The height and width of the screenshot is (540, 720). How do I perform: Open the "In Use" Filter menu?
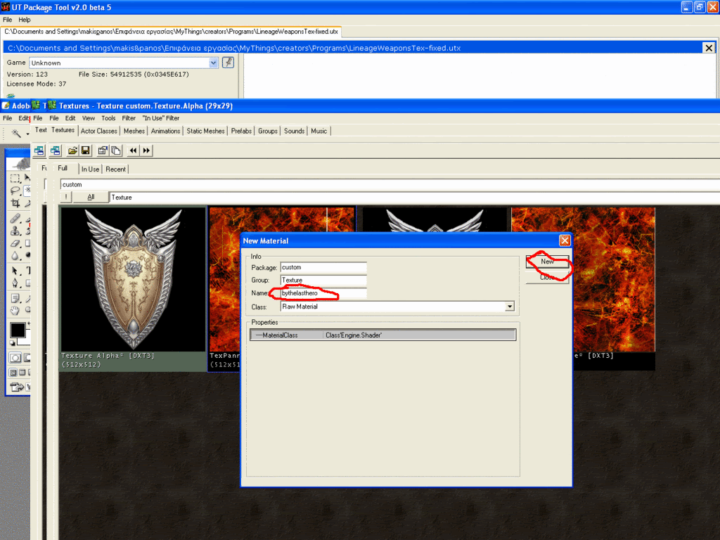[x=161, y=118]
